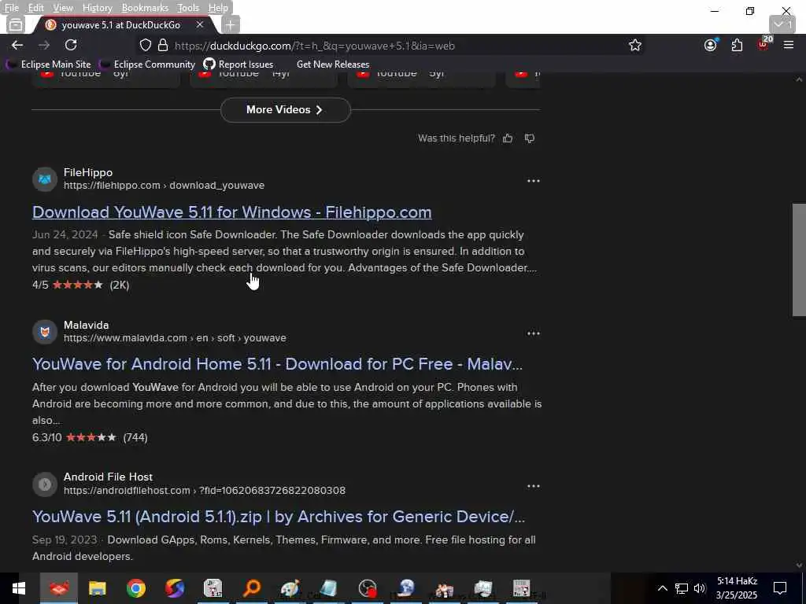806x604 pixels.
Task: Open Download YouWave 5.11 Filehippo link
Action: [232, 212]
